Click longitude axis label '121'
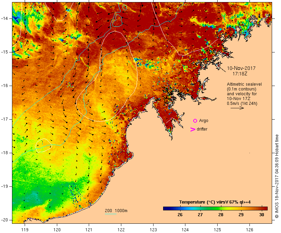Viewport: 281px width, 233px height. (89, 230)
